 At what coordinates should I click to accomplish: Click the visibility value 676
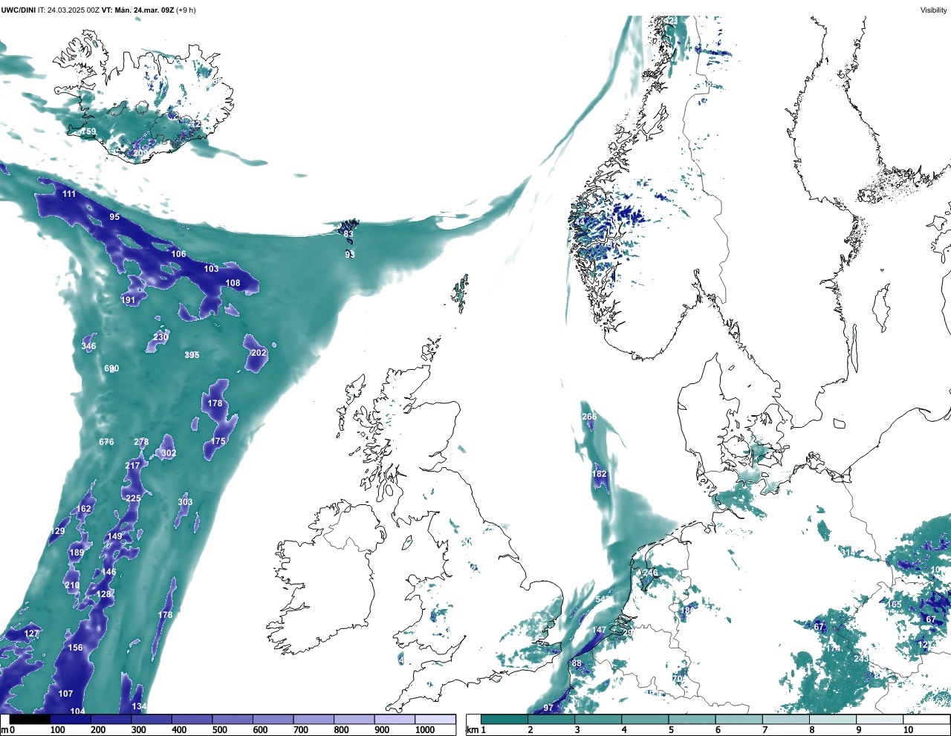coord(106,442)
